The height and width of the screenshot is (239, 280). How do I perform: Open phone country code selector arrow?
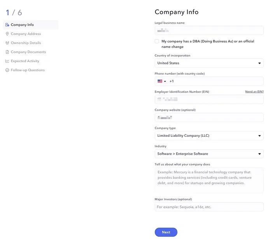pyautogui.click(x=165, y=82)
